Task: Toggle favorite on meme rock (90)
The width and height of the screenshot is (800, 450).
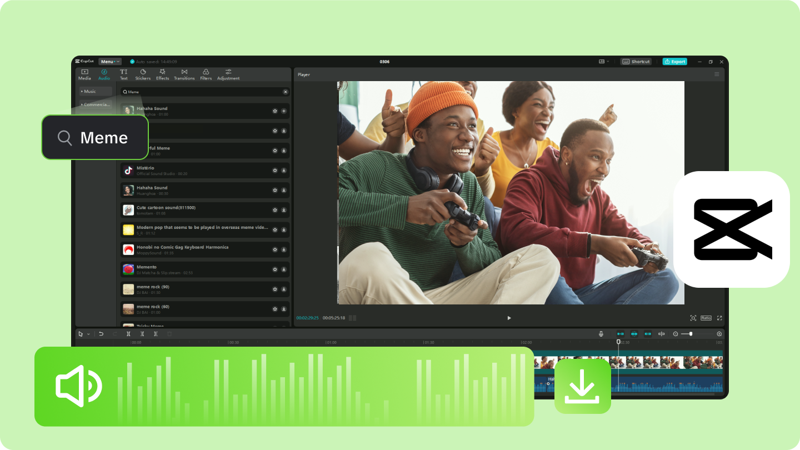Action: (274, 289)
